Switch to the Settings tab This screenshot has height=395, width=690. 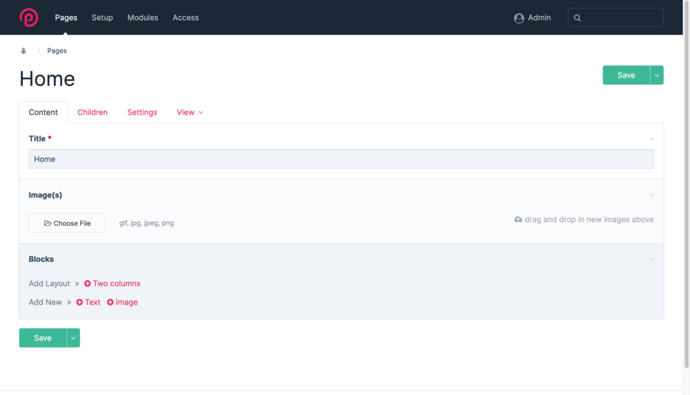[142, 112]
